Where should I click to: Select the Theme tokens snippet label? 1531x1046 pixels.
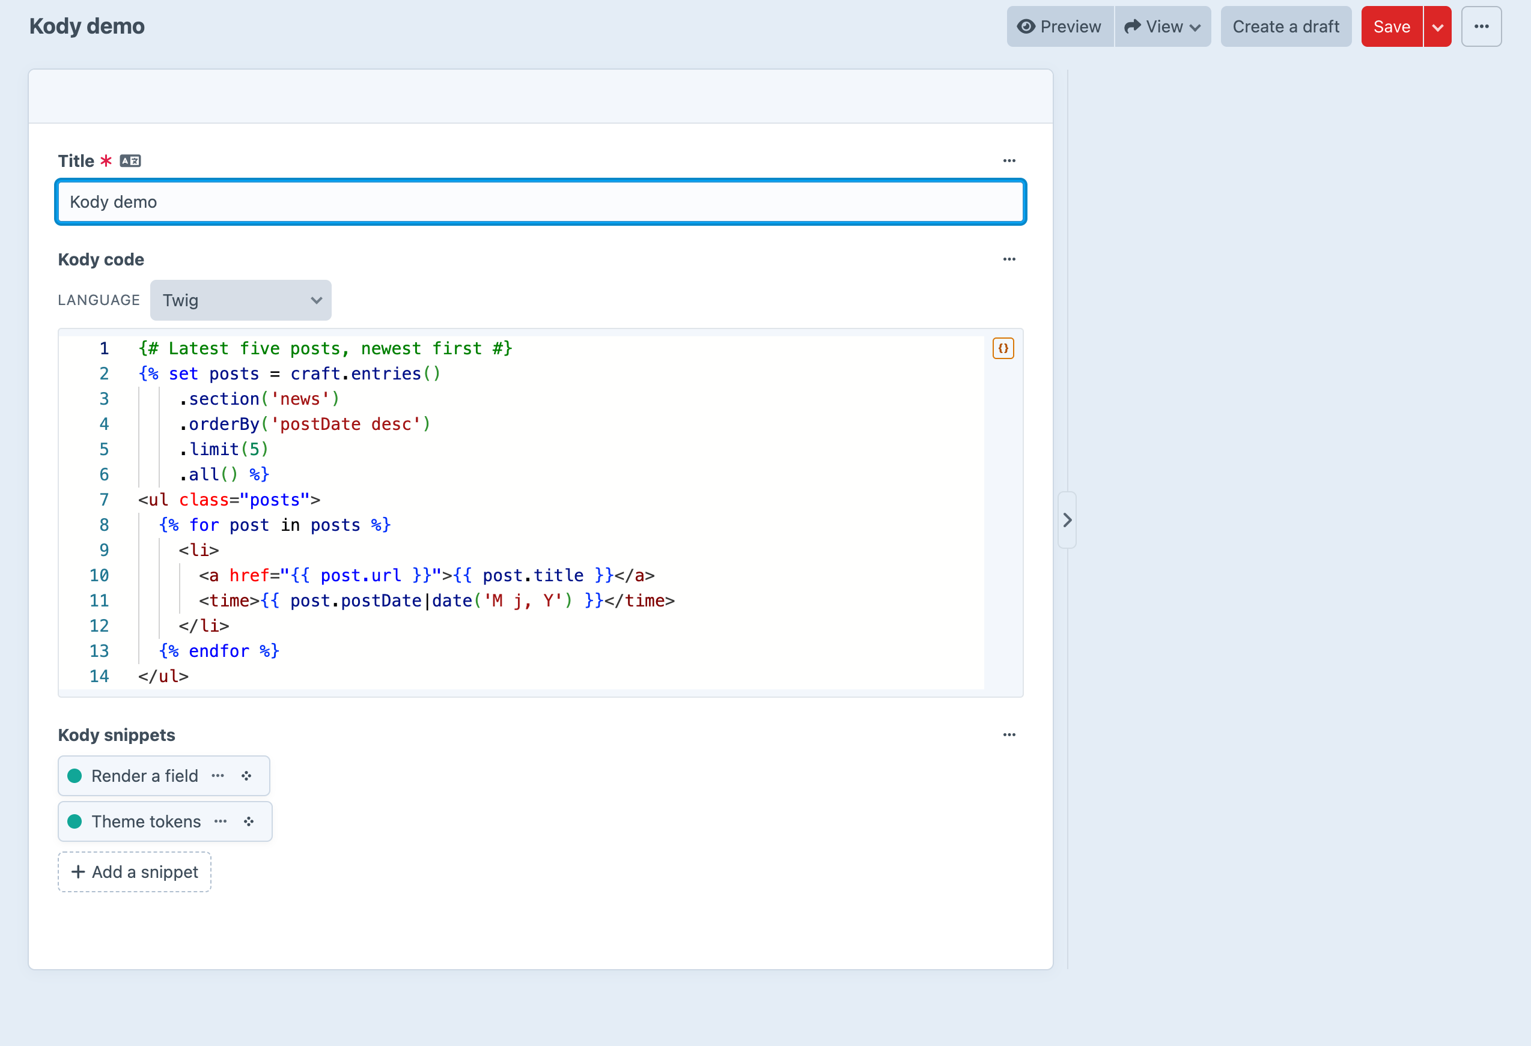coord(145,821)
